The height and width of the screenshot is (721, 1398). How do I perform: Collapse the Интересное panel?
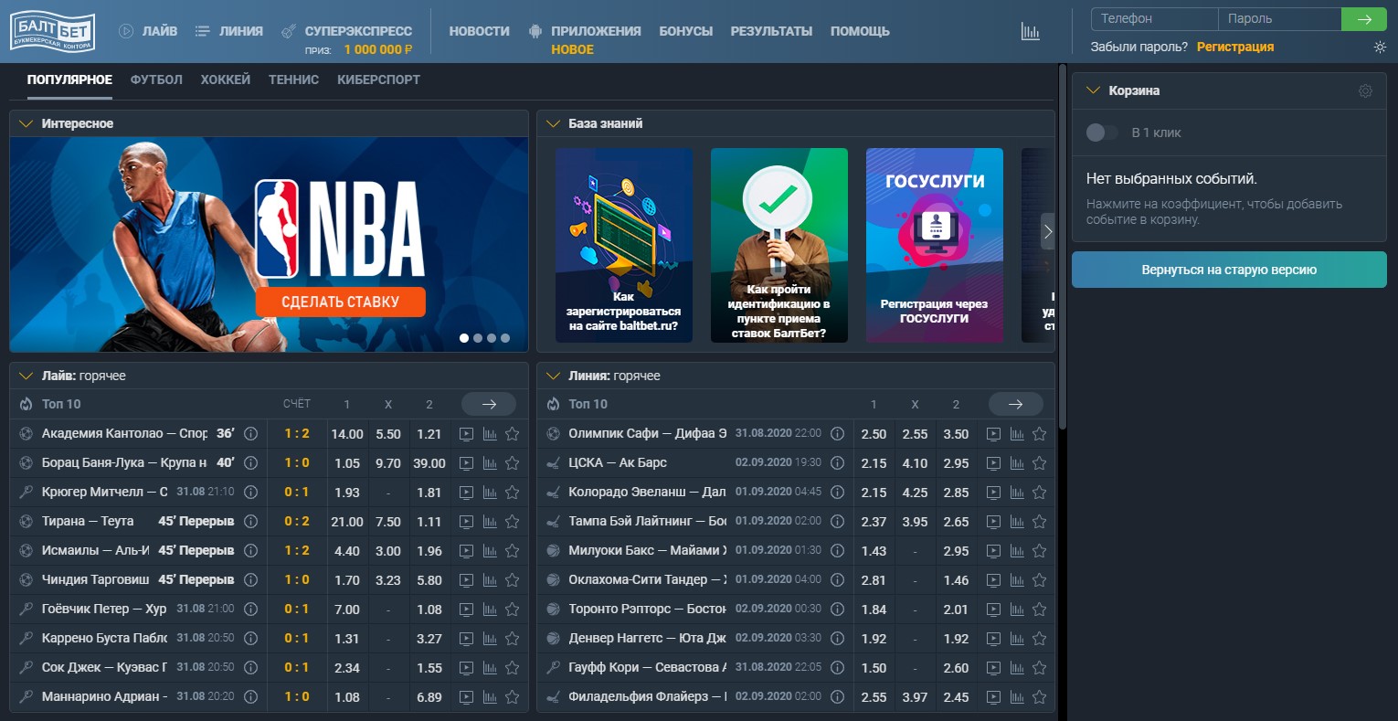pos(26,123)
